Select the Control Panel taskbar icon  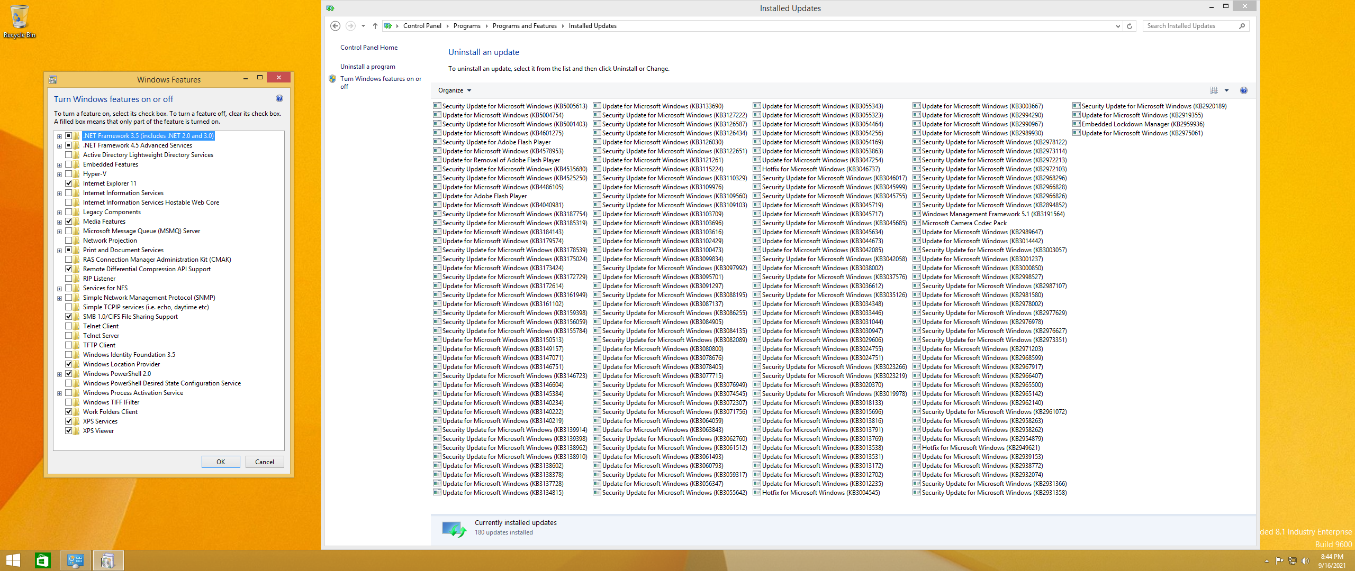click(76, 560)
